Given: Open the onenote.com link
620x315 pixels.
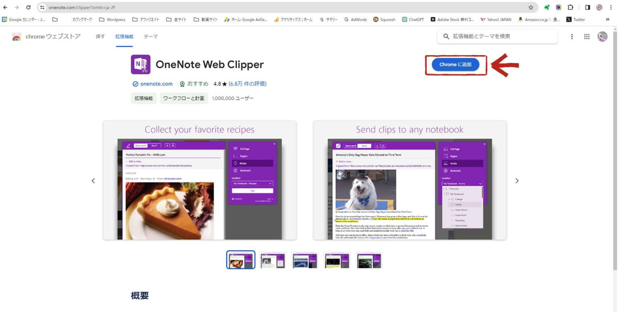Looking at the screenshot, I should tap(156, 84).
